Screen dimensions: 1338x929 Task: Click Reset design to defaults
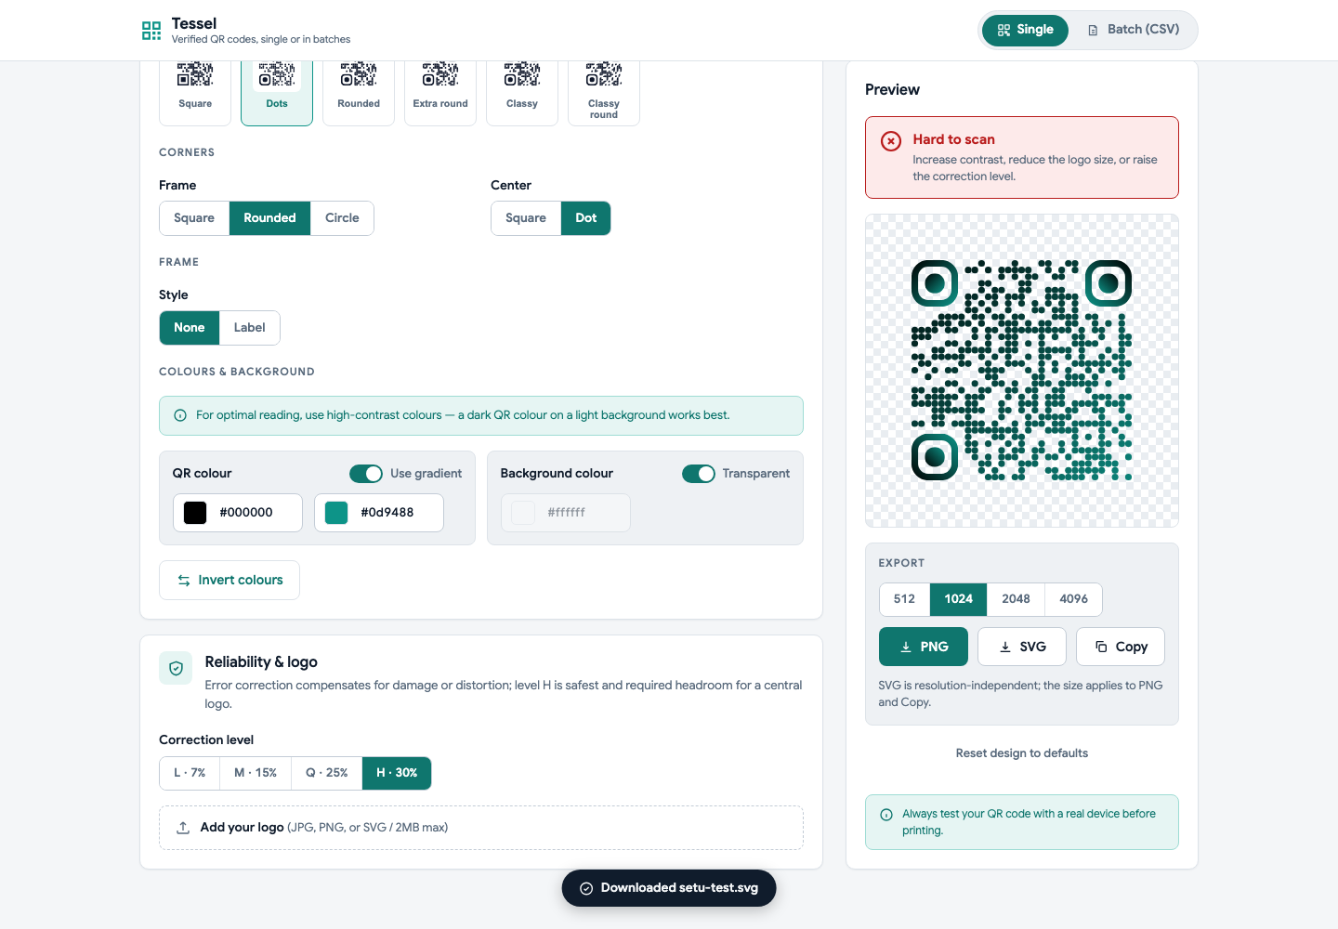click(x=1022, y=753)
